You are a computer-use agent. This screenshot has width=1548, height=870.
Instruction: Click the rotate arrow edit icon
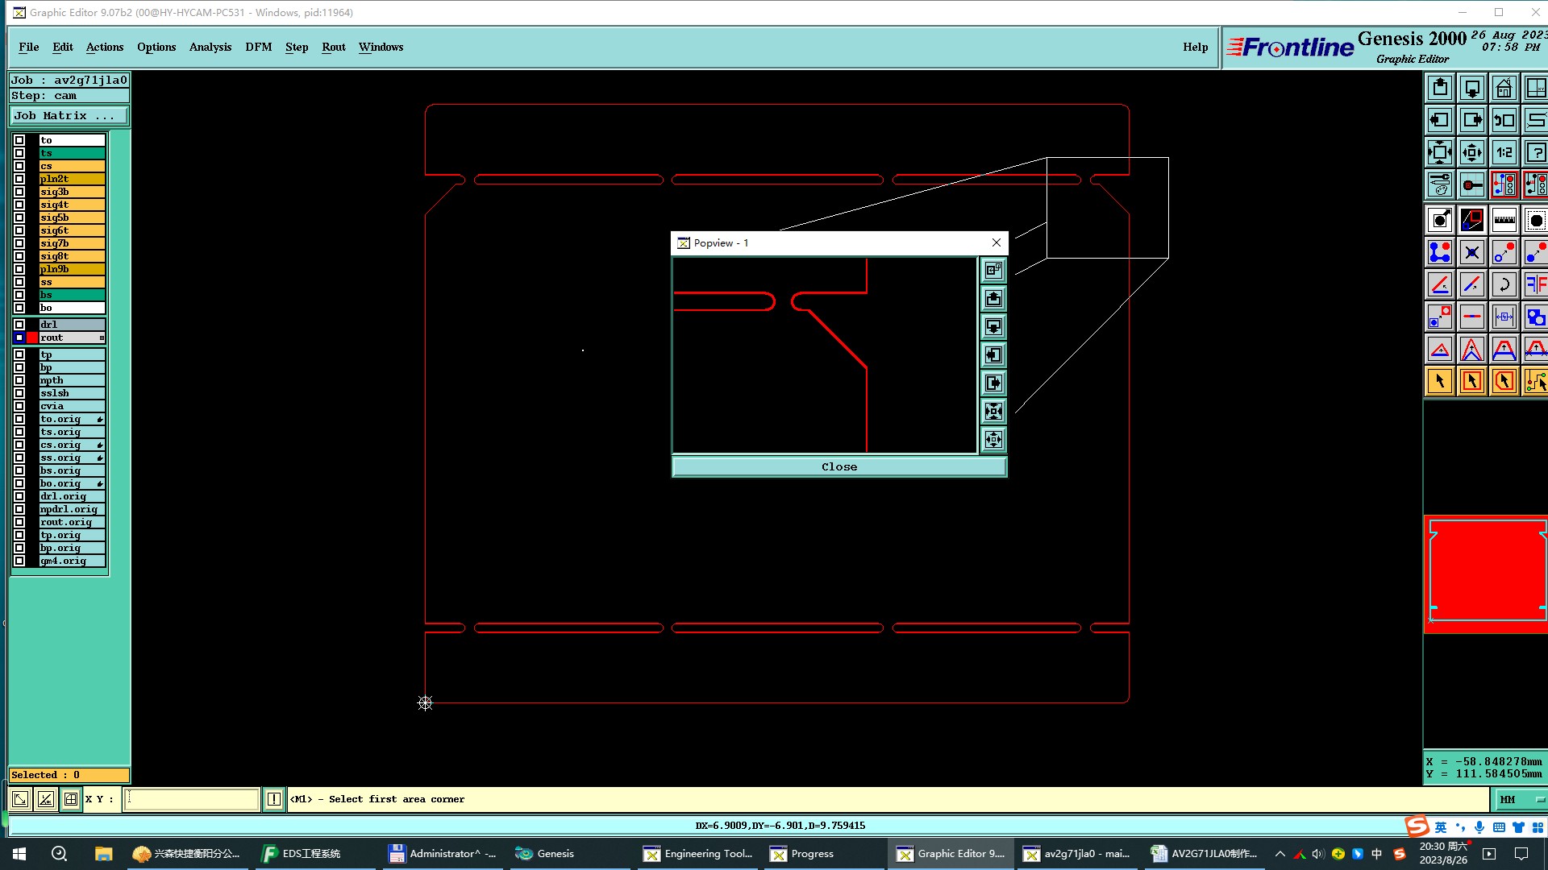tap(1504, 284)
